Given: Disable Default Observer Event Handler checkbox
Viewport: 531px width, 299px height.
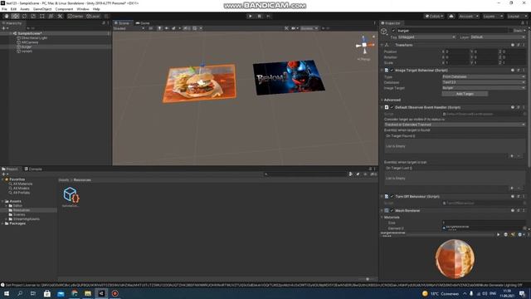Looking at the screenshot, I should click(x=392, y=107).
